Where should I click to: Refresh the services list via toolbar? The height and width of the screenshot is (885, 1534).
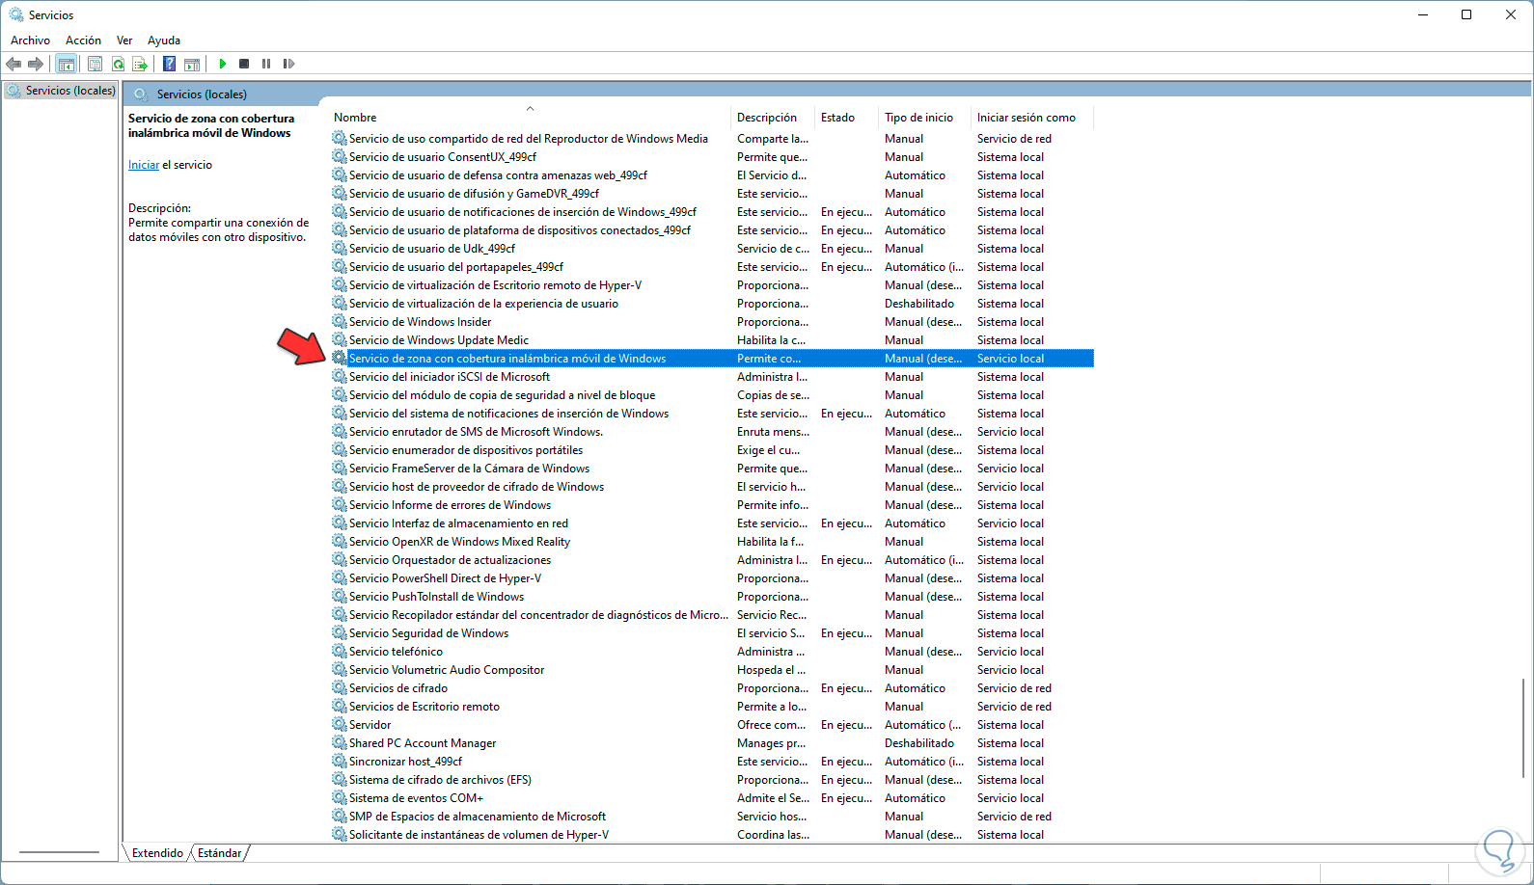tap(118, 64)
